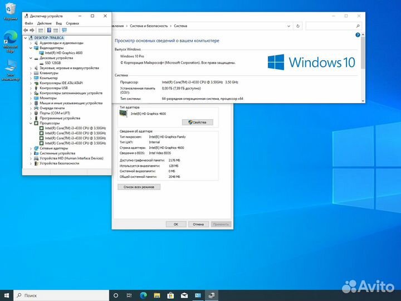Launch Edge from the taskbar
Image resolution: width=401 pixels, height=301 pixels.
[x=143, y=295]
